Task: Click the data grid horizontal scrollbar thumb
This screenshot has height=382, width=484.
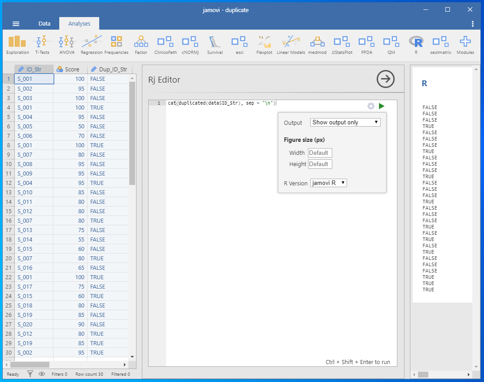Action: pos(30,365)
